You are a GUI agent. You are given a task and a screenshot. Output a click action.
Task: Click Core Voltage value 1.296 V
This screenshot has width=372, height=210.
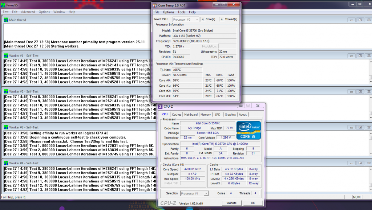click(x=226, y=137)
